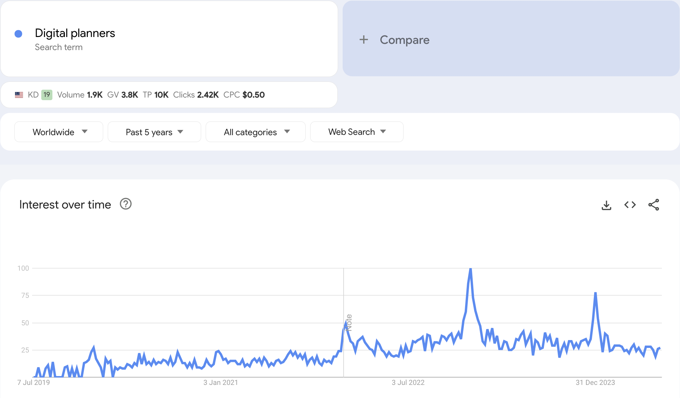Click the Clicks 2.42K metric

[x=196, y=95]
